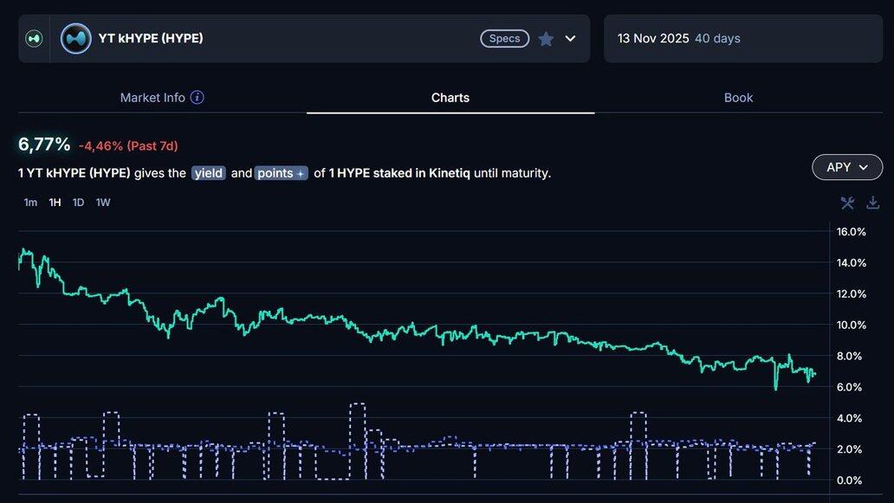Switch to the Market Info tab

[x=152, y=98]
